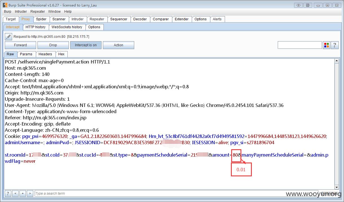The width and height of the screenshot is (344, 202).
Task: Open the Help menu
Action: [68, 12]
